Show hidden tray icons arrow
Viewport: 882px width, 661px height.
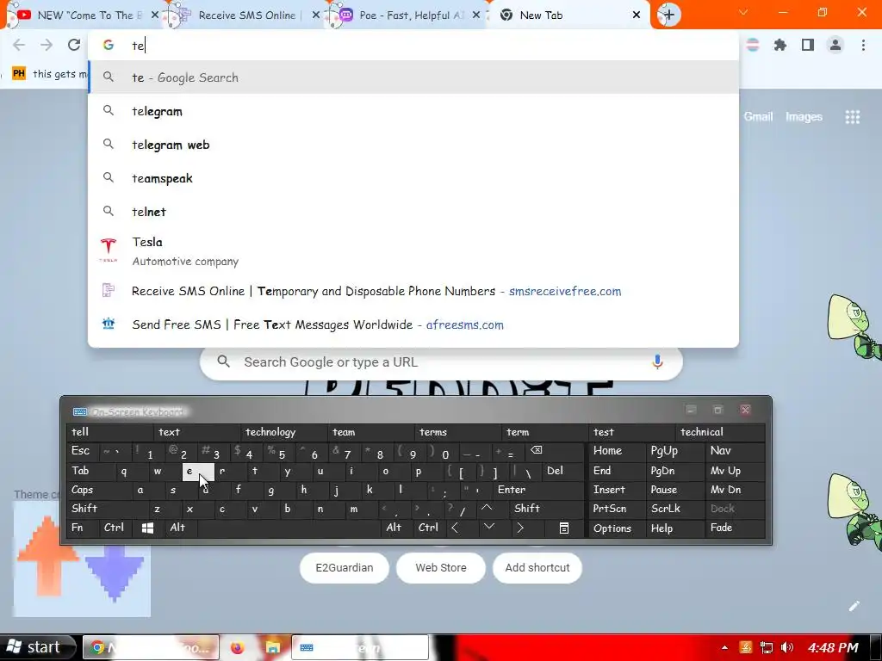click(x=724, y=647)
